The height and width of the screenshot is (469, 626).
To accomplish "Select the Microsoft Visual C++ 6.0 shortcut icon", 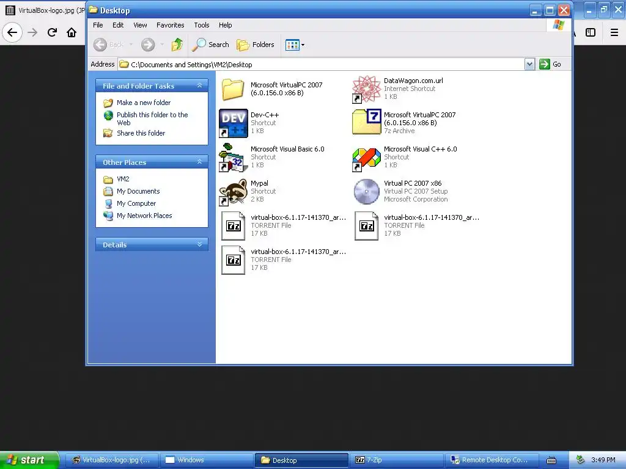I will 367,159.
